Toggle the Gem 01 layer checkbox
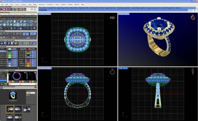This screenshot has height=121, width=198. (7, 60)
